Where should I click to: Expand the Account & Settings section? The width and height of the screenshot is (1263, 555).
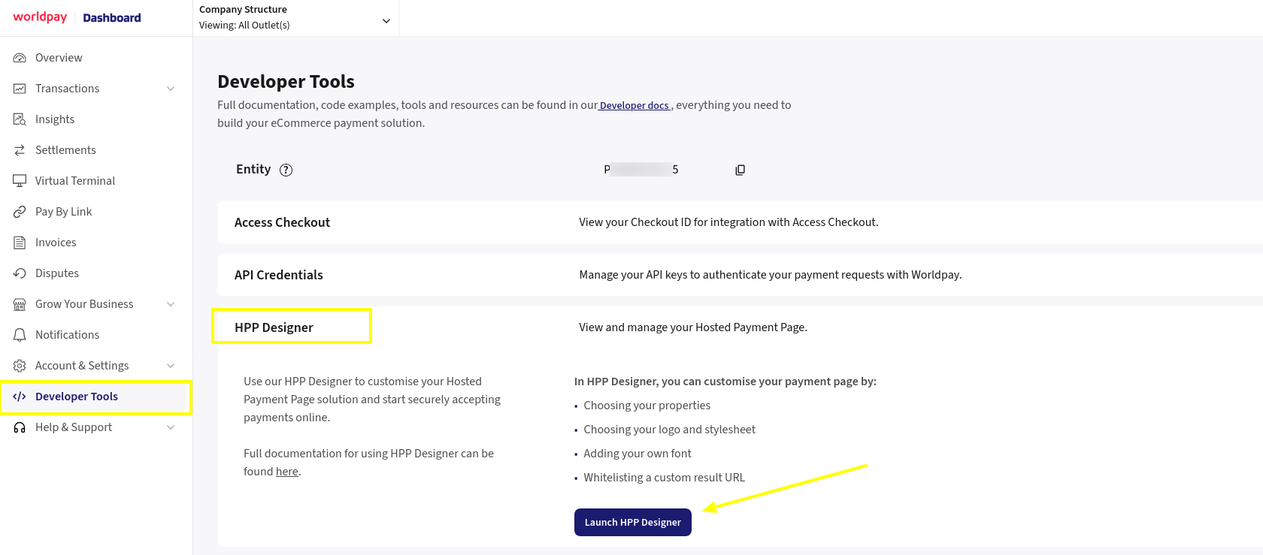(x=171, y=365)
